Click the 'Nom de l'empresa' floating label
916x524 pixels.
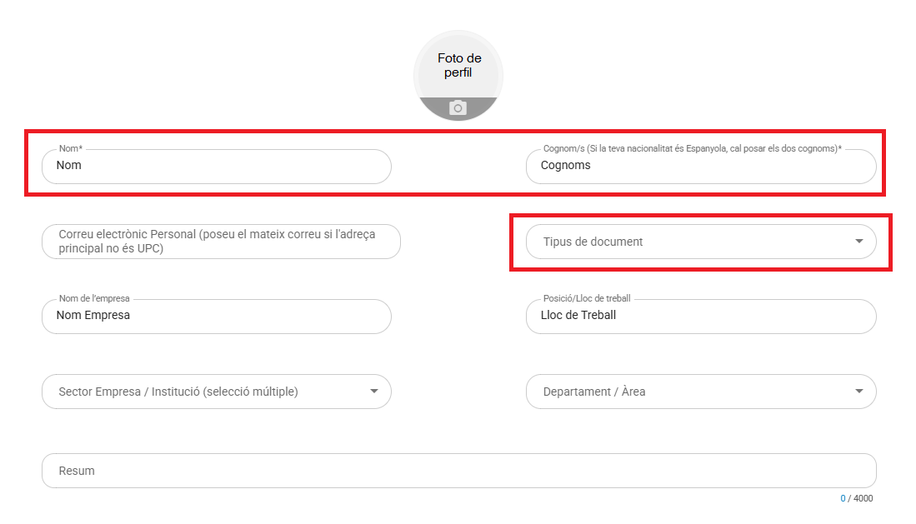pyautogui.click(x=96, y=298)
